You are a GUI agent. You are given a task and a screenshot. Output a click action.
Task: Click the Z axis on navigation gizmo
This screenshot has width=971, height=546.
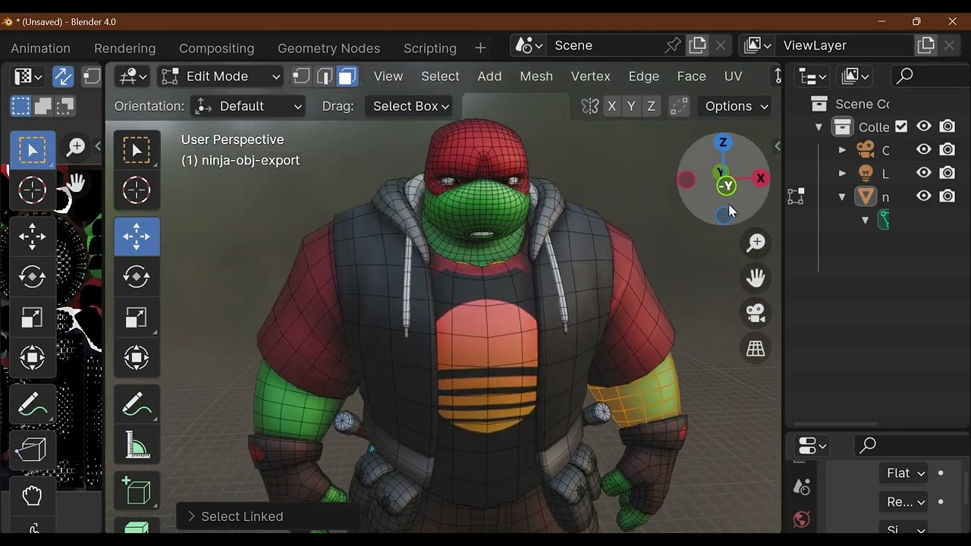(x=723, y=143)
